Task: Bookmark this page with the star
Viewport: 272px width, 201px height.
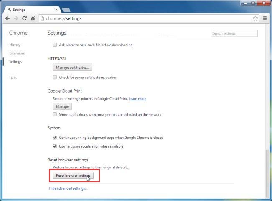Action: [x=255, y=18]
